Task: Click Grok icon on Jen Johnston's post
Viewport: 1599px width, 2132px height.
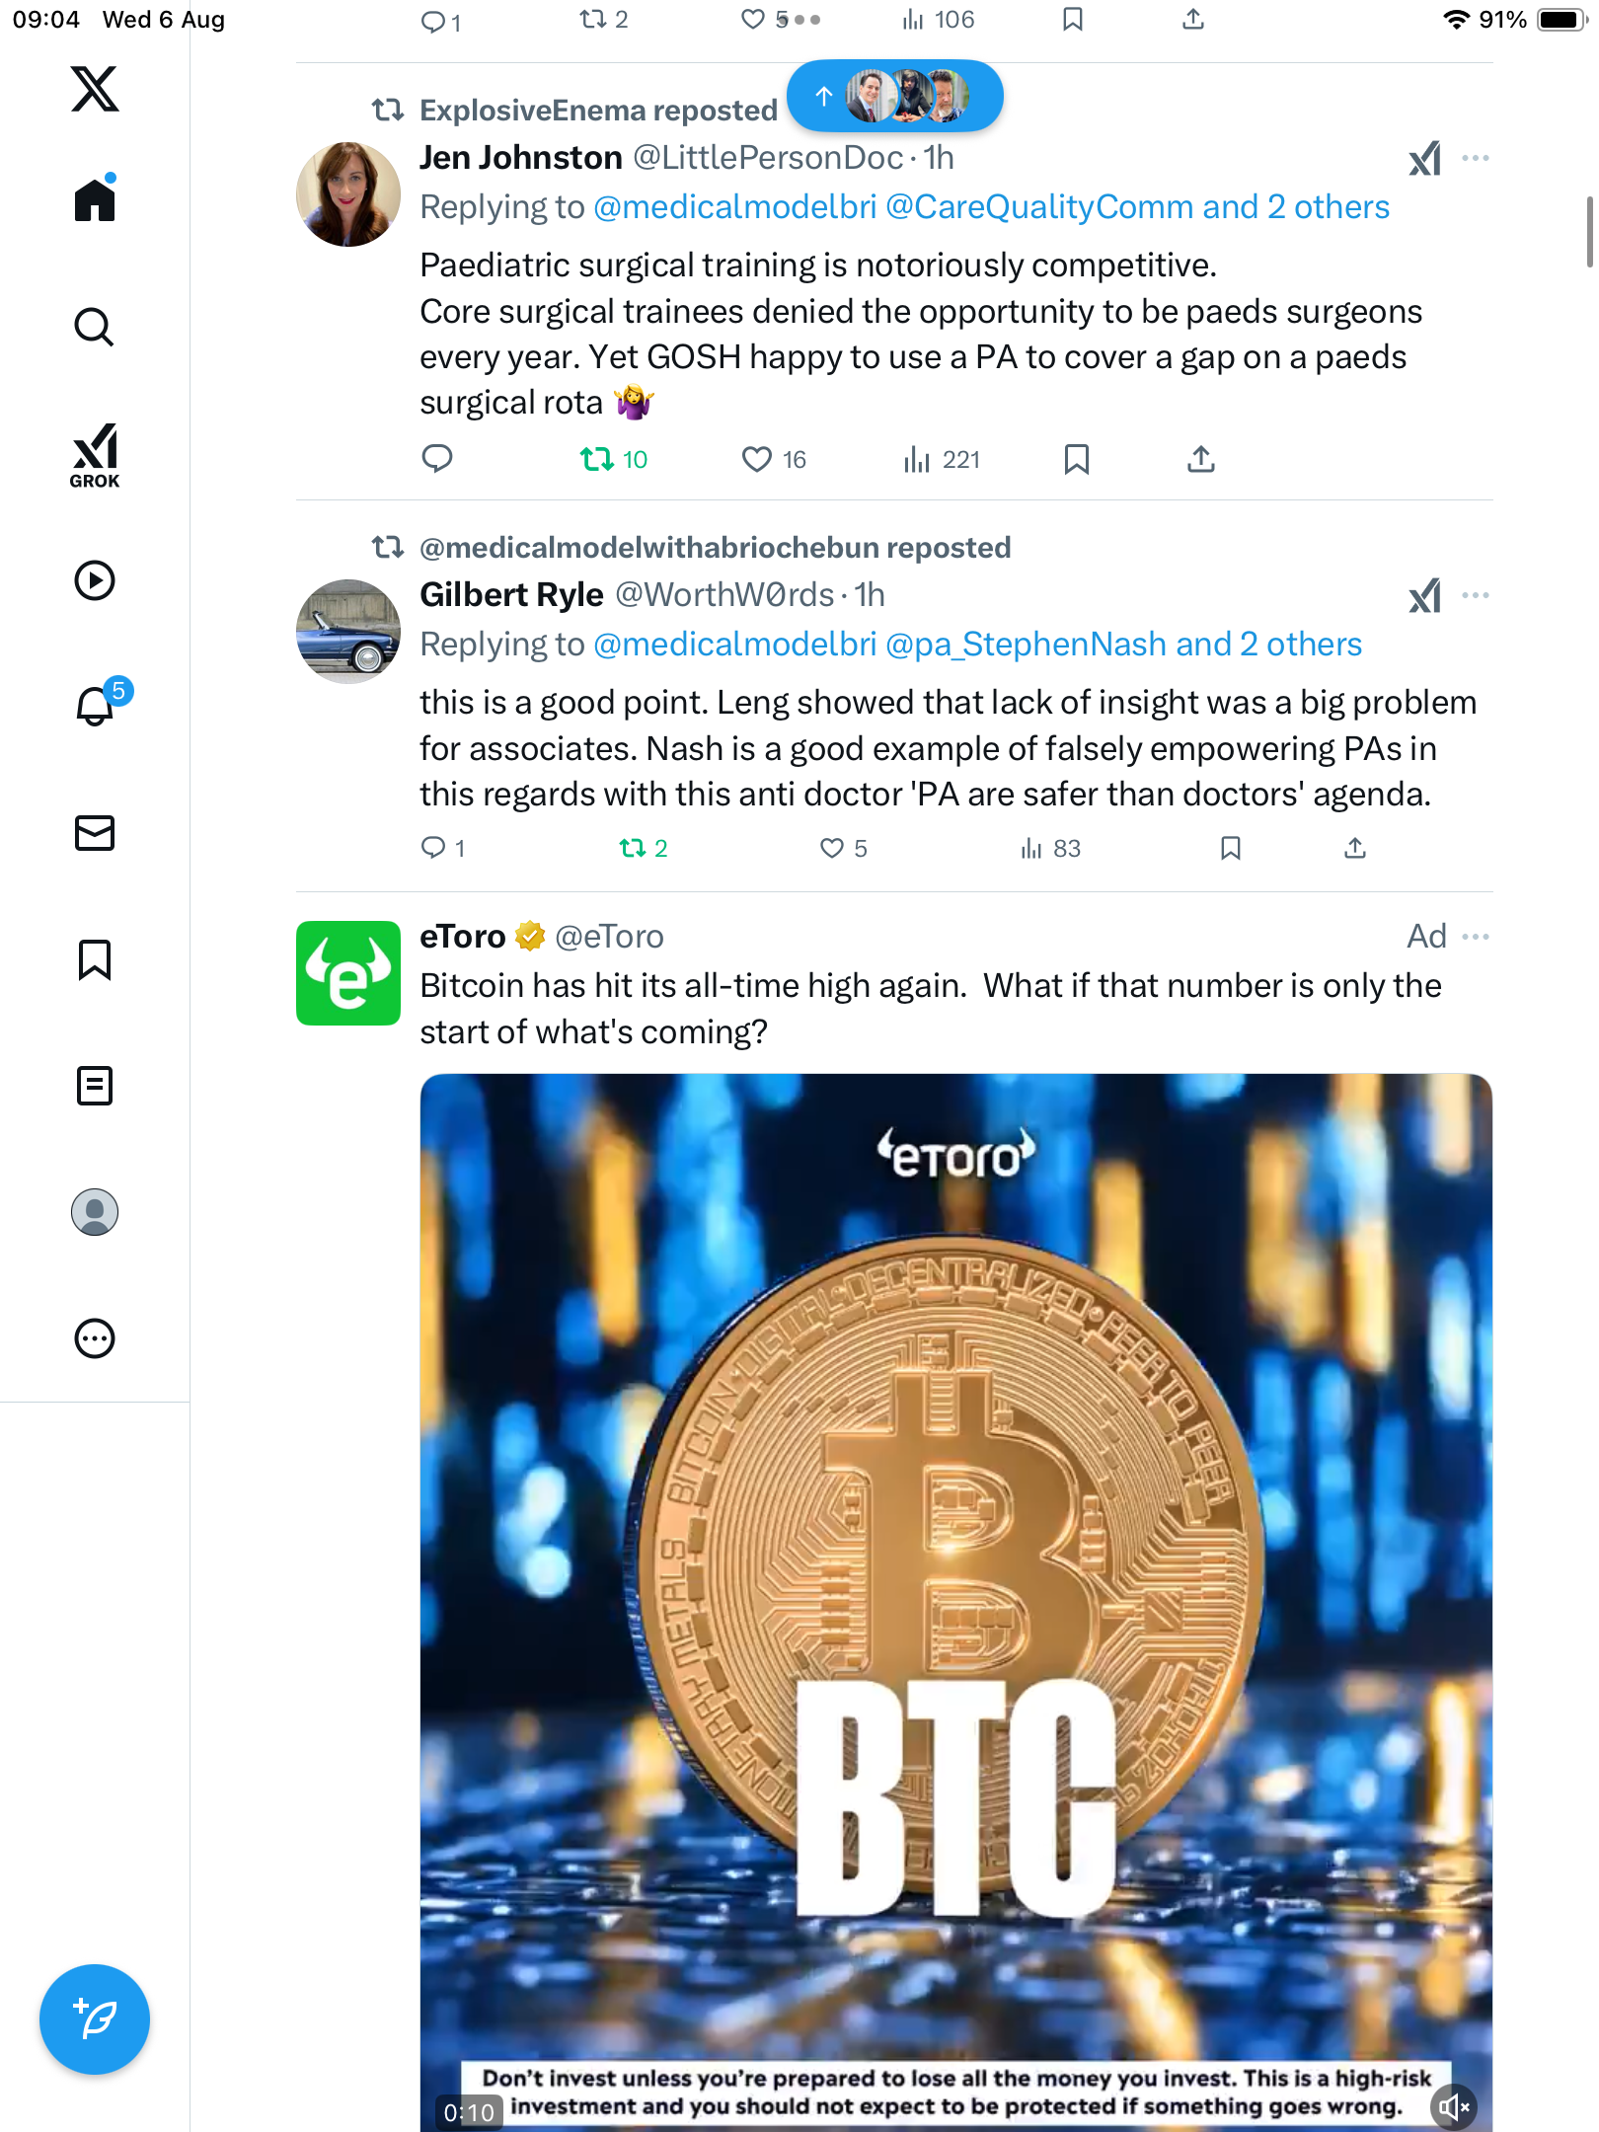Action: pos(1424,159)
